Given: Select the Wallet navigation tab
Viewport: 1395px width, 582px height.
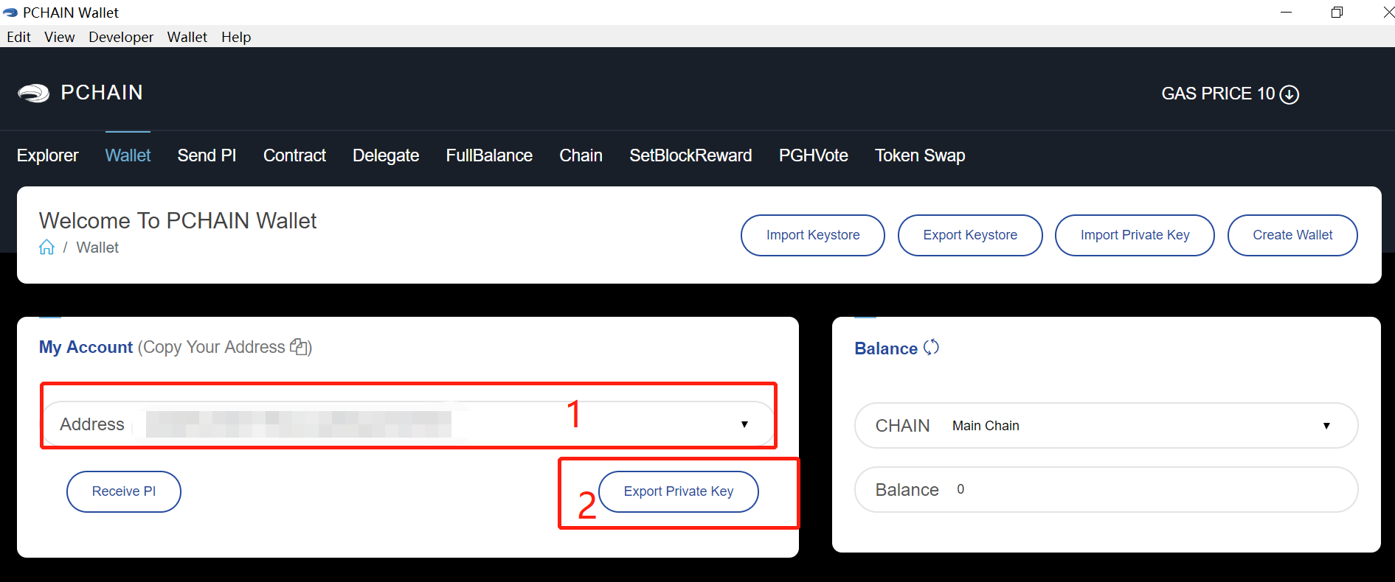Looking at the screenshot, I should pyautogui.click(x=128, y=155).
